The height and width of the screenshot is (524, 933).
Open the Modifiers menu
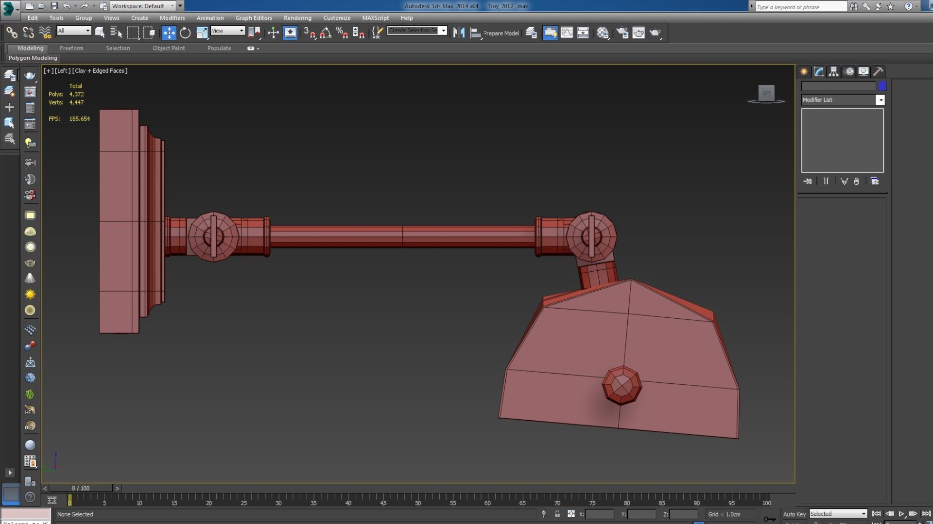click(172, 18)
